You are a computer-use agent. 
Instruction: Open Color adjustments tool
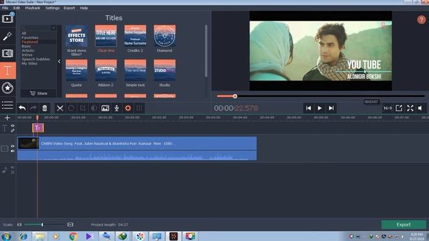click(94, 108)
